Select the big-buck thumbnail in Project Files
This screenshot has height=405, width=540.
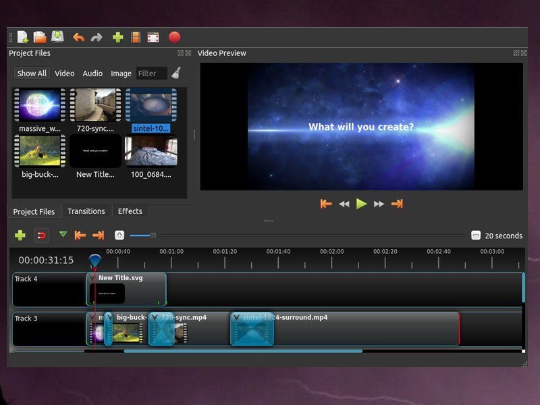tap(40, 151)
